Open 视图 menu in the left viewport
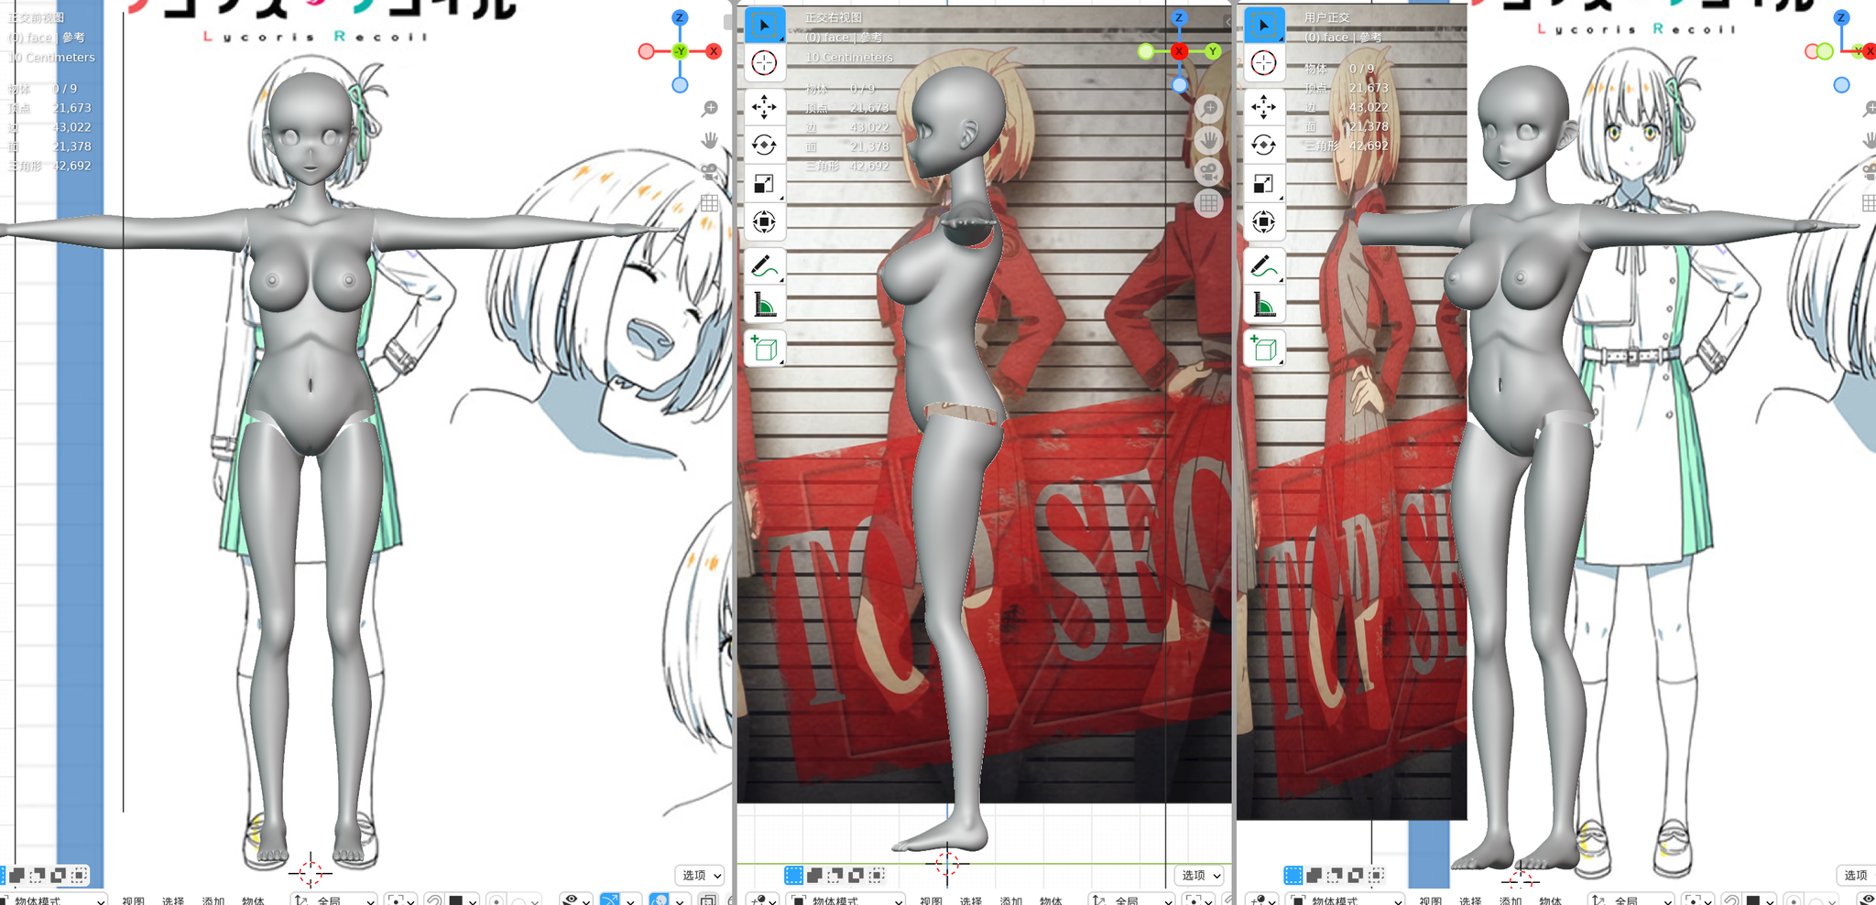Image resolution: width=1876 pixels, height=905 pixels. (133, 900)
